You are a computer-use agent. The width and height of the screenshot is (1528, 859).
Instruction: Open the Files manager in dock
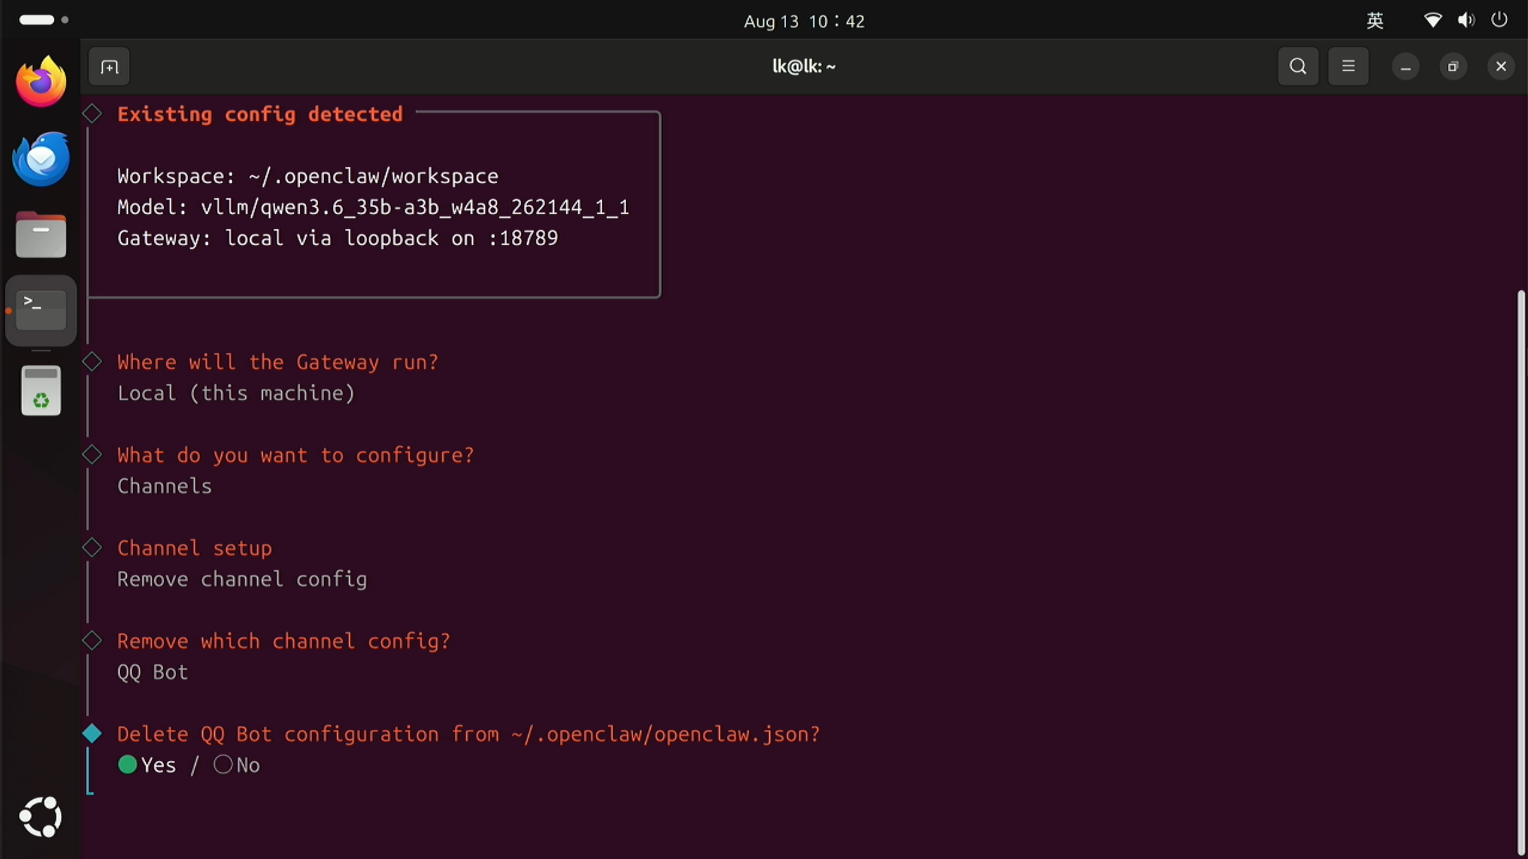[41, 235]
